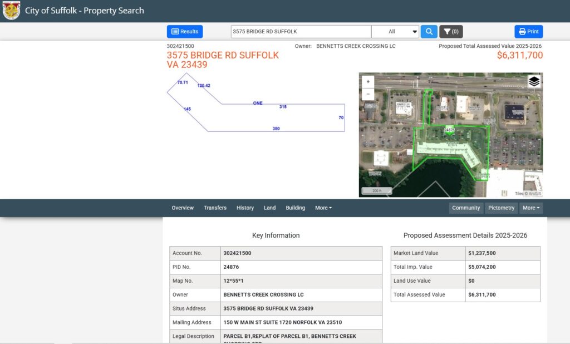
Task: Switch to the History tab
Action: coord(245,208)
